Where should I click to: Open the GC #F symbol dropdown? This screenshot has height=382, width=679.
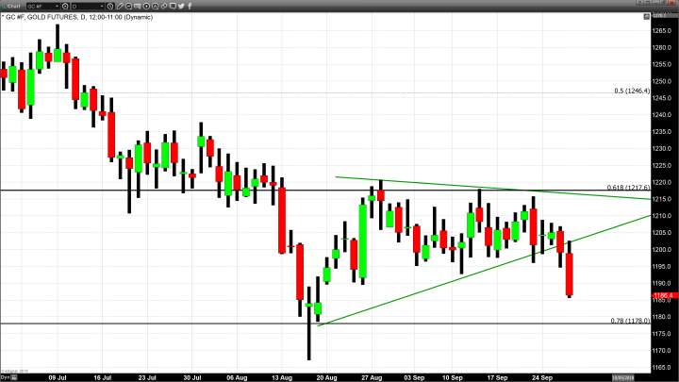click(x=57, y=5)
